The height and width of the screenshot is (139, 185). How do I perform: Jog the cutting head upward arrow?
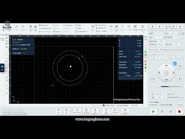point(166,65)
